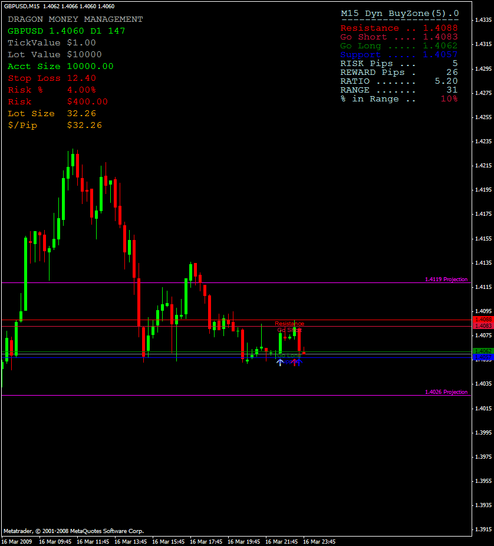The image size is (494, 546).
Task: Click the Stop Loss 12.40 row
Action: pos(52,78)
